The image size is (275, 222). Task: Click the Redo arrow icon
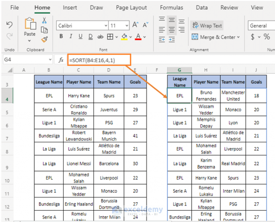click(9, 36)
